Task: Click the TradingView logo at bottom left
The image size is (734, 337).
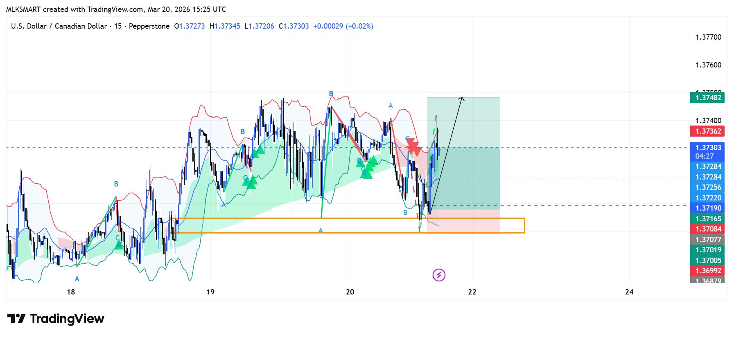Action: click(x=56, y=319)
